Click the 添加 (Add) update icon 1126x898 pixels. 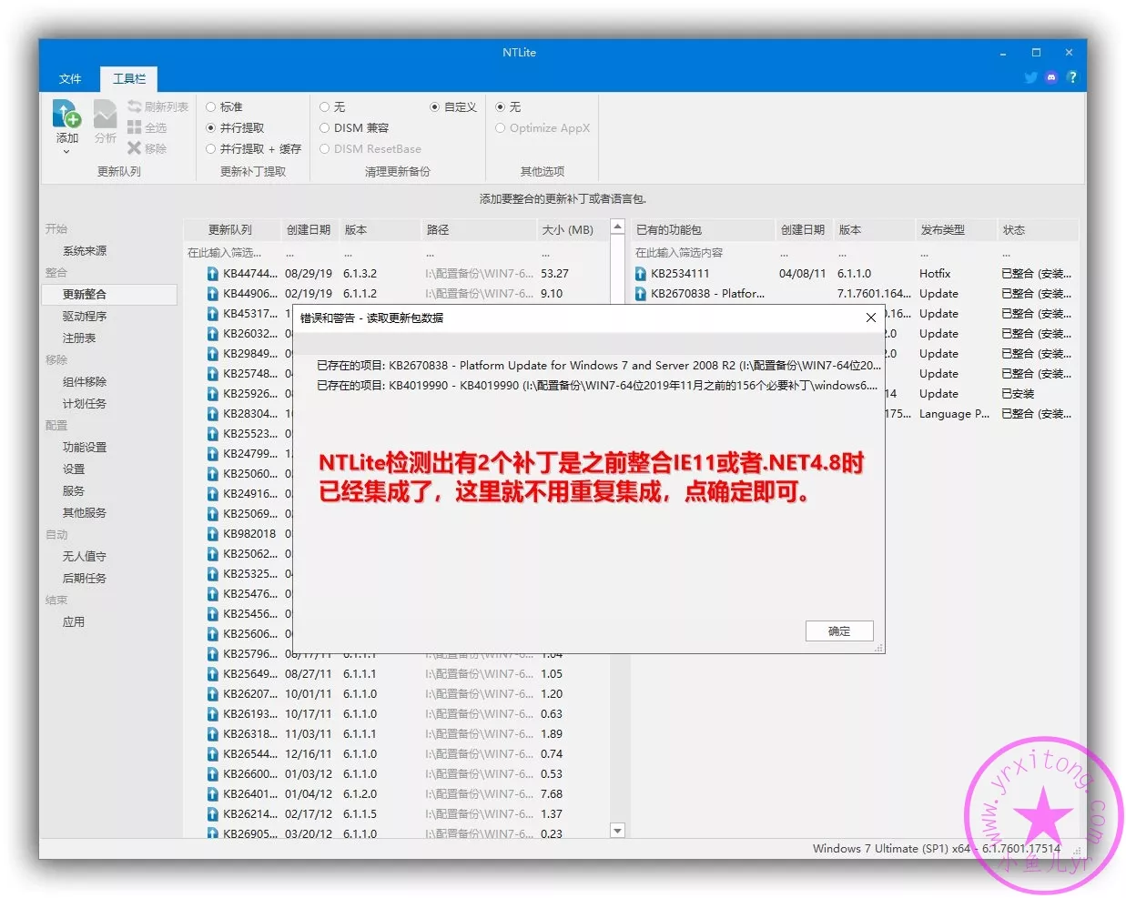pyautogui.click(x=67, y=115)
